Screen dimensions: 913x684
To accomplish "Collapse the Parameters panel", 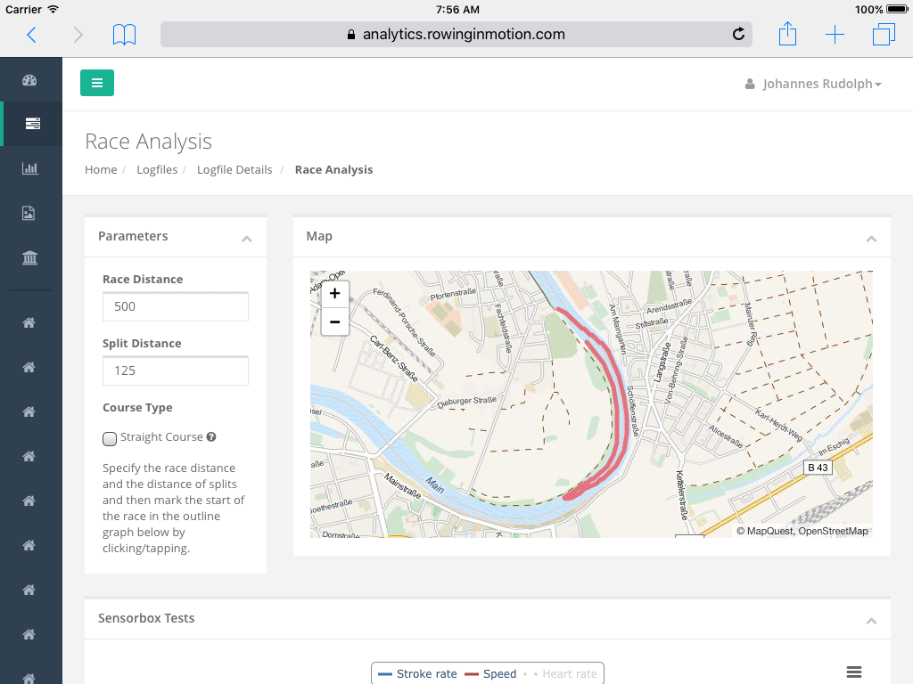I will click(x=247, y=238).
